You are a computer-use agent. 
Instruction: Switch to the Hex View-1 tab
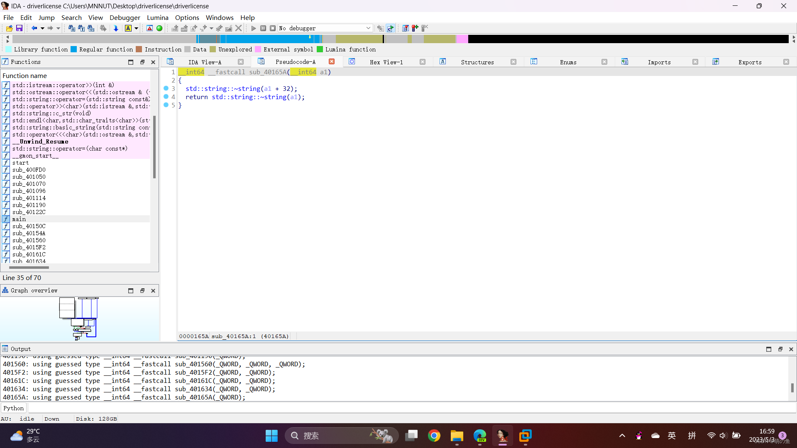386,62
